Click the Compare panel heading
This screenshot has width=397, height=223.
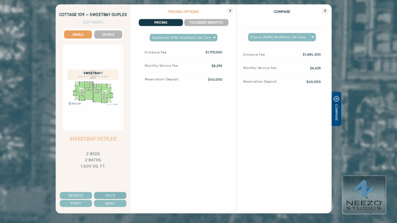(x=282, y=12)
